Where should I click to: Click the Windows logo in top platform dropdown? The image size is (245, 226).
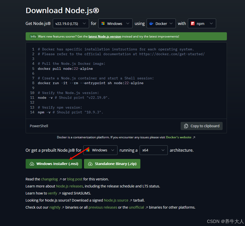coord(103,23)
